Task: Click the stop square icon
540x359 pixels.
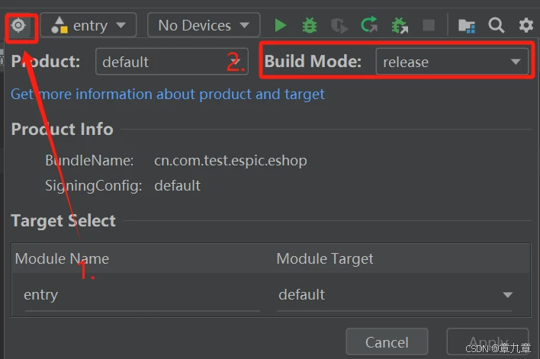Action: click(x=429, y=25)
